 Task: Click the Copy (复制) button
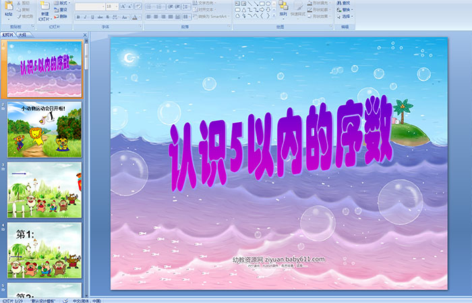click(23, 10)
